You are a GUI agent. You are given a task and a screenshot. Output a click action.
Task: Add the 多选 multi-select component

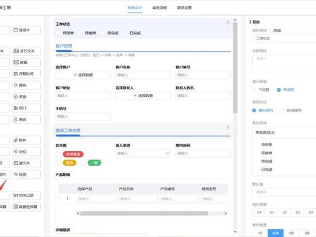tap(26, 97)
